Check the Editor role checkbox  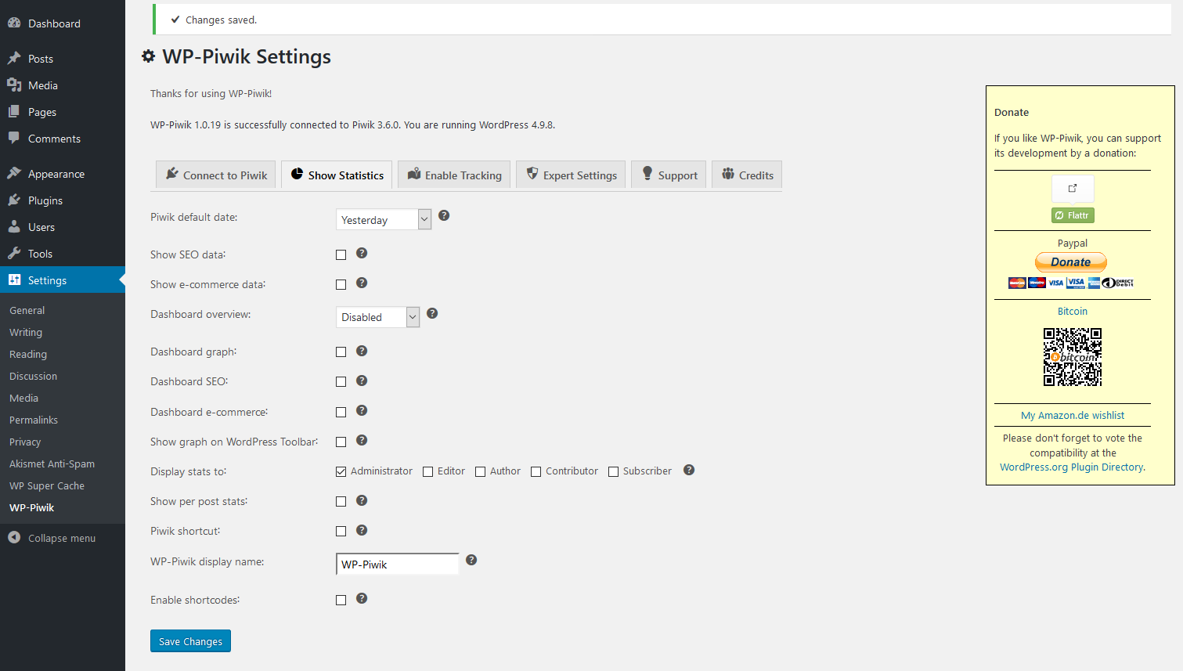point(427,471)
